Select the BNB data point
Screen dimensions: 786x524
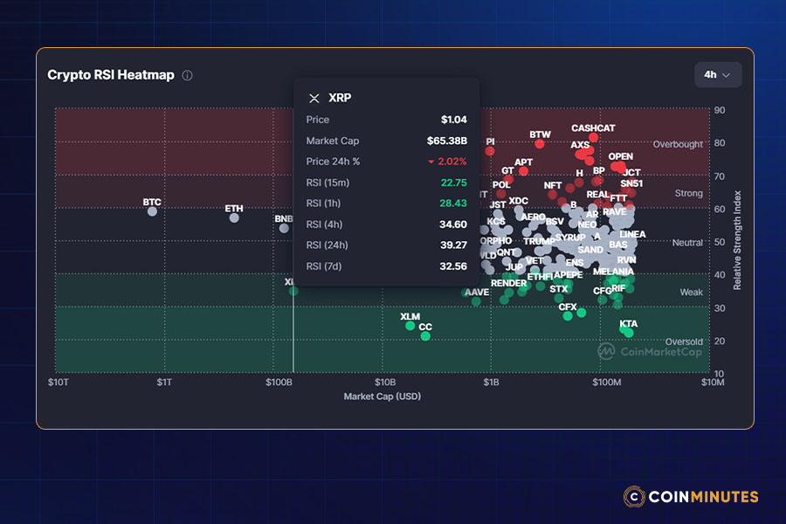click(284, 228)
